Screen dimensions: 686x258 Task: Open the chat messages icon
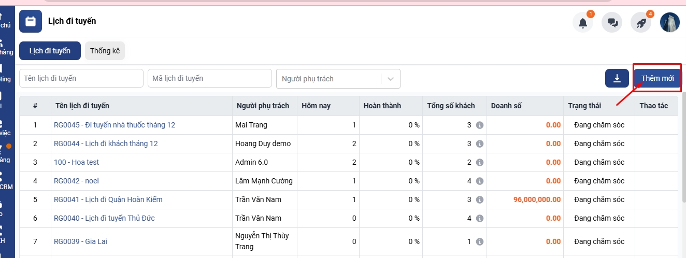click(612, 23)
